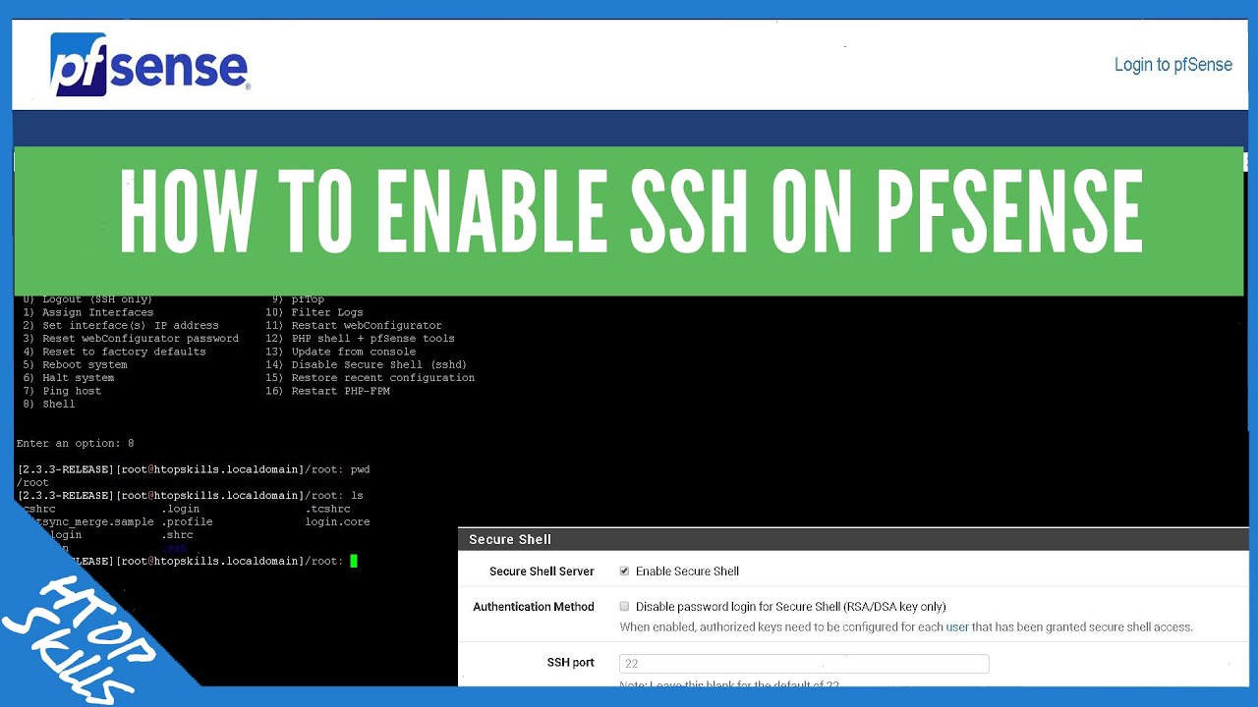Click terminal option '11) Restart webConfigurator'
This screenshot has height=707, width=1258.
[x=354, y=325]
